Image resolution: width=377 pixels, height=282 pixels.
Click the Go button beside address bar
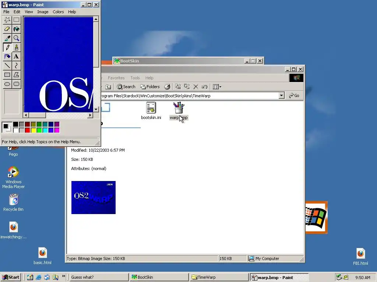point(294,96)
